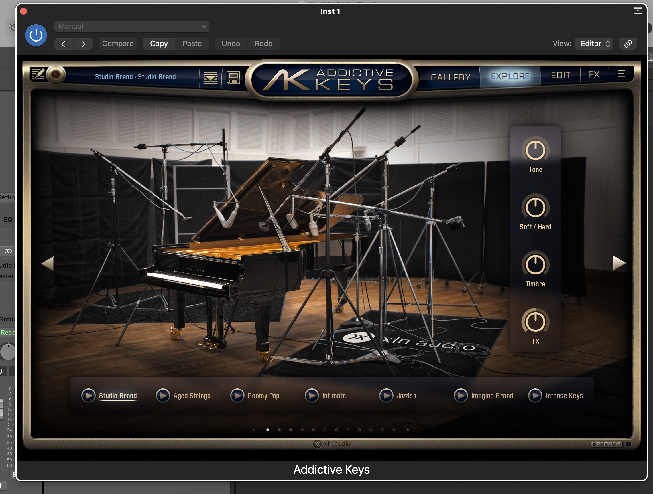Go to previous preset arrow
The height and width of the screenshot is (494, 653).
click(x=64, y=44)
